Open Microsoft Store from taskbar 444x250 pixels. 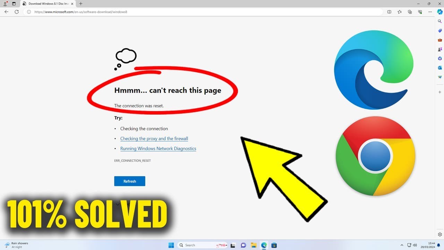click(274, 245)
